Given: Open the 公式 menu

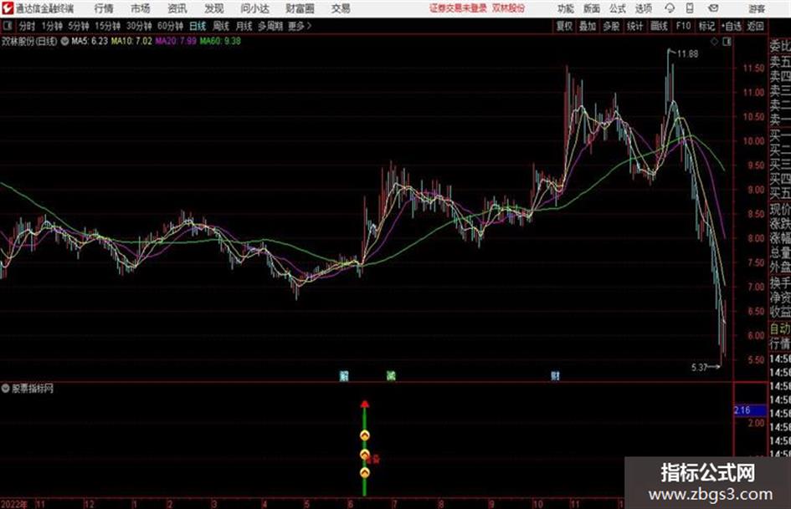Looking at the screenshot, I should tap(618, 8).
